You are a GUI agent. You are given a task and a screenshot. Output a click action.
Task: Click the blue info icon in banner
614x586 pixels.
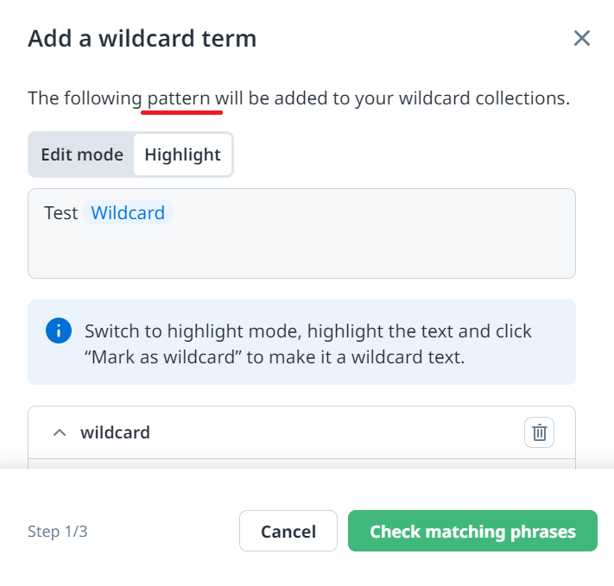[x=58, y=331]
